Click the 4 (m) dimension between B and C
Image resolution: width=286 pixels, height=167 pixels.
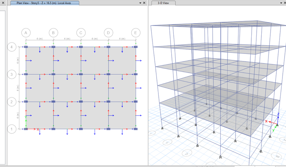tap(67, 39)
